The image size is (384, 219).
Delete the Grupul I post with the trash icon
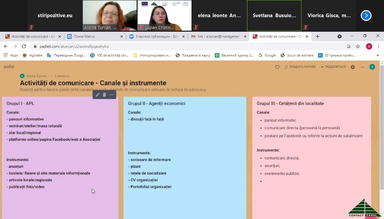[104, 95]
